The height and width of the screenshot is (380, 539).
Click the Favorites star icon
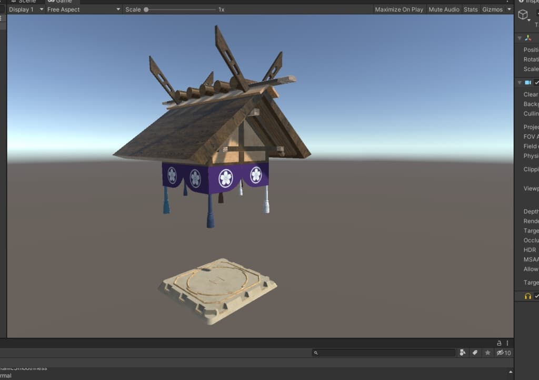[487, 353]
